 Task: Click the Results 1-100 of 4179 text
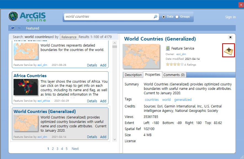(95, 37)
